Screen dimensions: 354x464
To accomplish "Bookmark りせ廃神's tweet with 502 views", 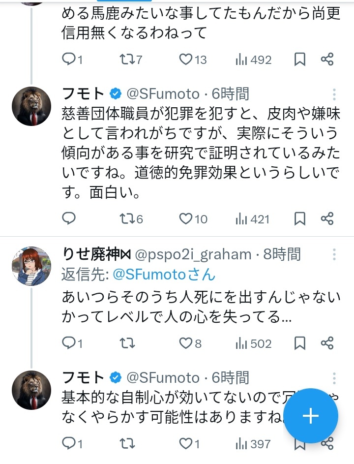I will pyautogui.click(x=300, y=343).
